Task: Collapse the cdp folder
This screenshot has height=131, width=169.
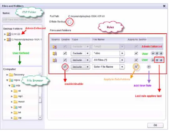Action: pyautogui.click(x=9, y=85)
